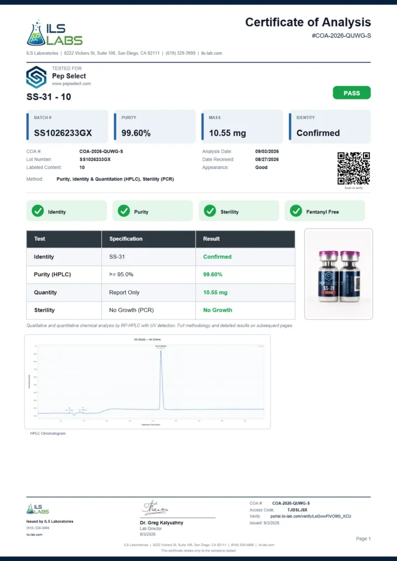Click the COA # value COA-2026-QUWG-S in details
Image resolution: width=397 pixels, height=561 pixels.
coord(101,151)
